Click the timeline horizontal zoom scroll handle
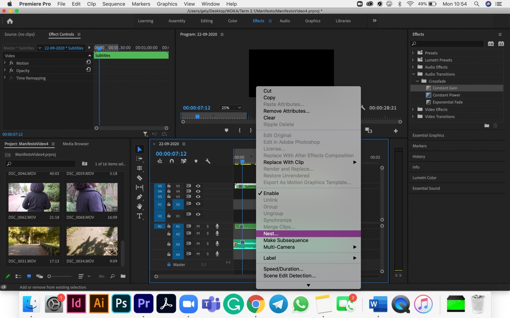This screenshot has width=510, height=318. point(156,276)
